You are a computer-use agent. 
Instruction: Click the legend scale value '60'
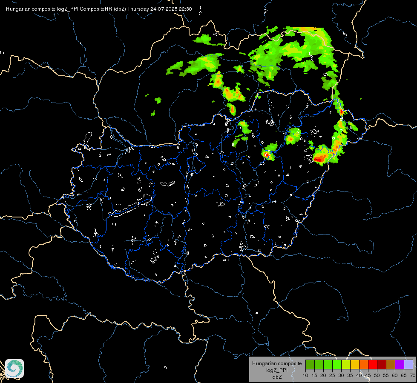coord(395,376)
